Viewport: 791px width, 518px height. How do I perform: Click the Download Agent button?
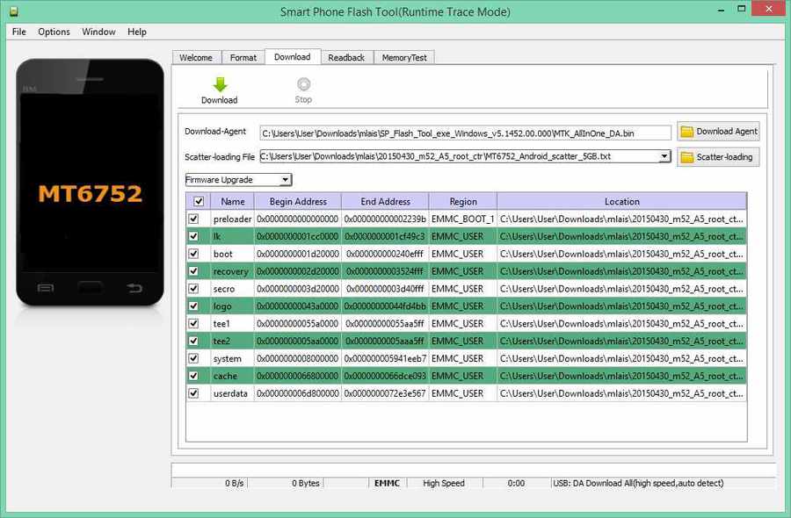tap(718, 132)
